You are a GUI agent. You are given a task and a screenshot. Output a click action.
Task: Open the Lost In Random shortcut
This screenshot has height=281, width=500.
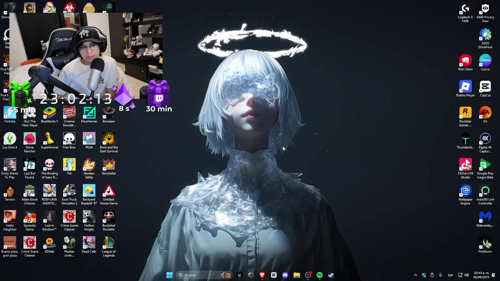point(49,221)
